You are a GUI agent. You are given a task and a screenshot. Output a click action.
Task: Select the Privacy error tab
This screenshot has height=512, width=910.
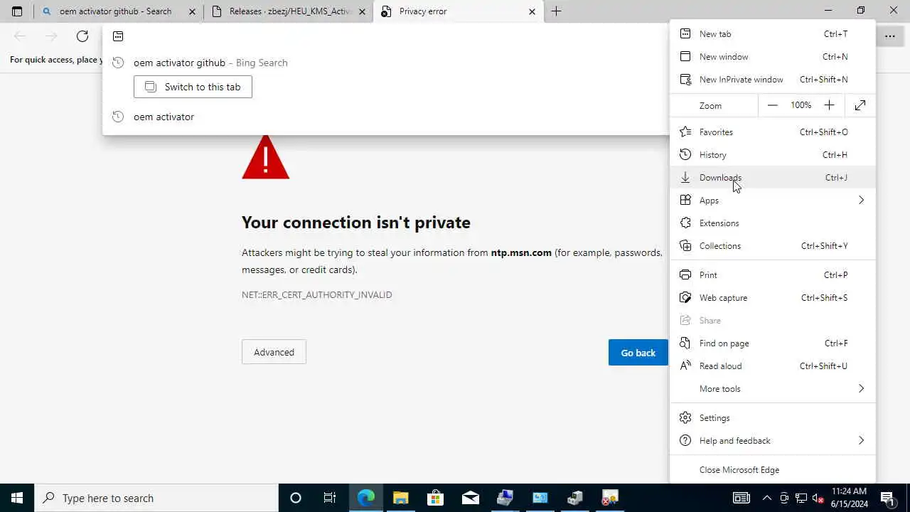459,11
